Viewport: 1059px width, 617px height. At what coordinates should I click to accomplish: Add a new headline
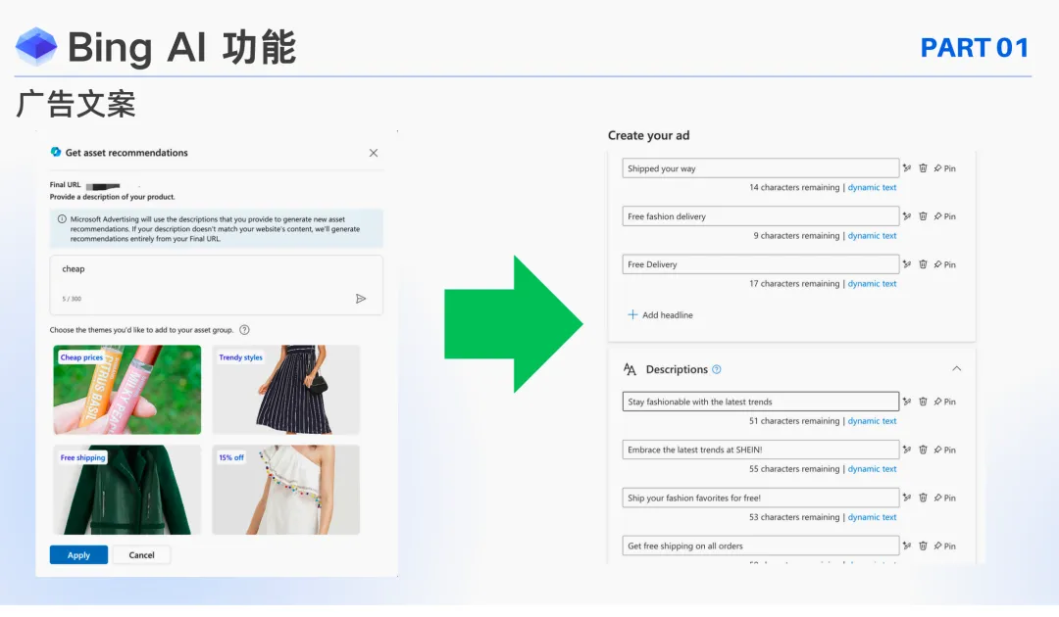point(660,315)
